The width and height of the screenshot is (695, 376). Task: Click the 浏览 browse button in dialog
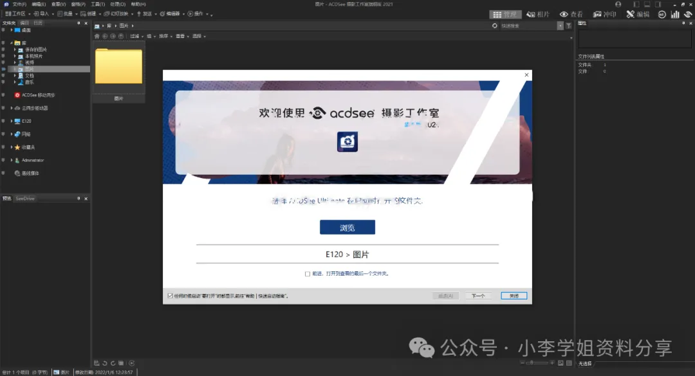(347, 227)
